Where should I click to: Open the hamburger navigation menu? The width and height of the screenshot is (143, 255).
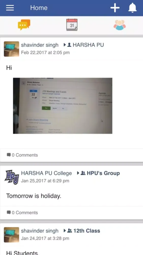[10, 8]
